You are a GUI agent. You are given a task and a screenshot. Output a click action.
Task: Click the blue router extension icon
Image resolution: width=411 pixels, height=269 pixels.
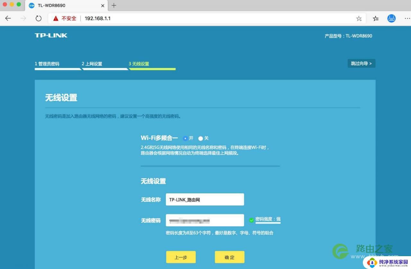coord(391,18)
